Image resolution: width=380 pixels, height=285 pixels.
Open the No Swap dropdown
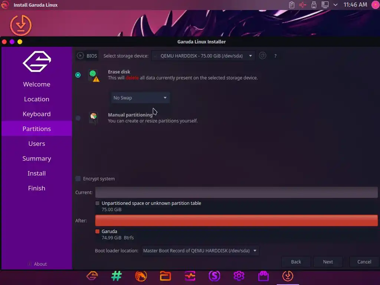coord(140,98)
